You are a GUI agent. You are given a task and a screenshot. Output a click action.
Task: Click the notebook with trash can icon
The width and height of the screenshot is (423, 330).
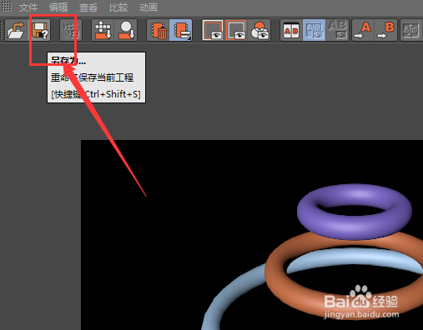click(x=158, y=30)
